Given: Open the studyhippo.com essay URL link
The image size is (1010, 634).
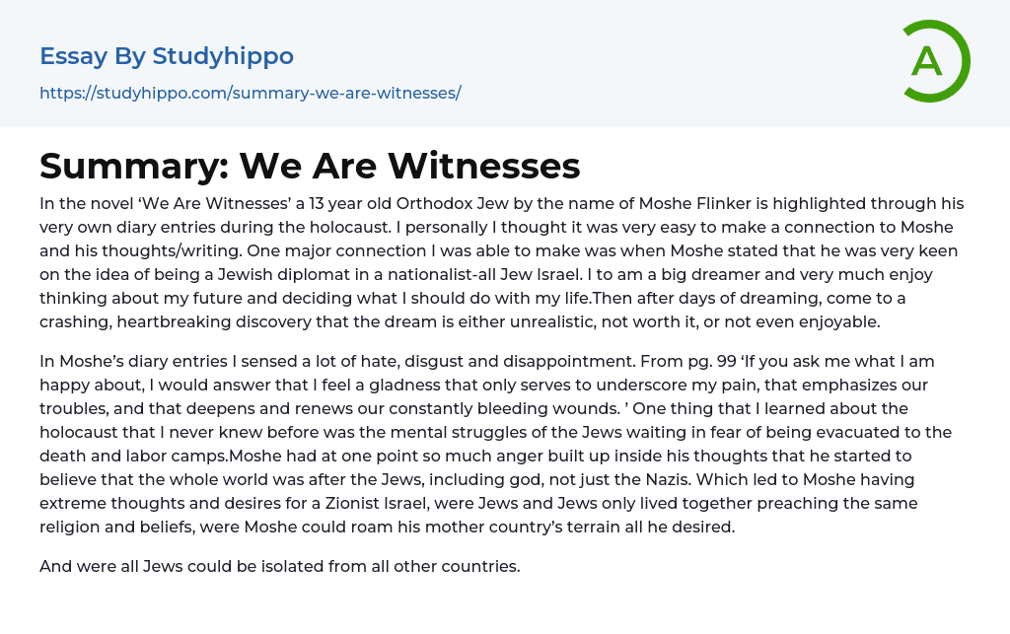Looking at the screenshot, I should [251, 93].
